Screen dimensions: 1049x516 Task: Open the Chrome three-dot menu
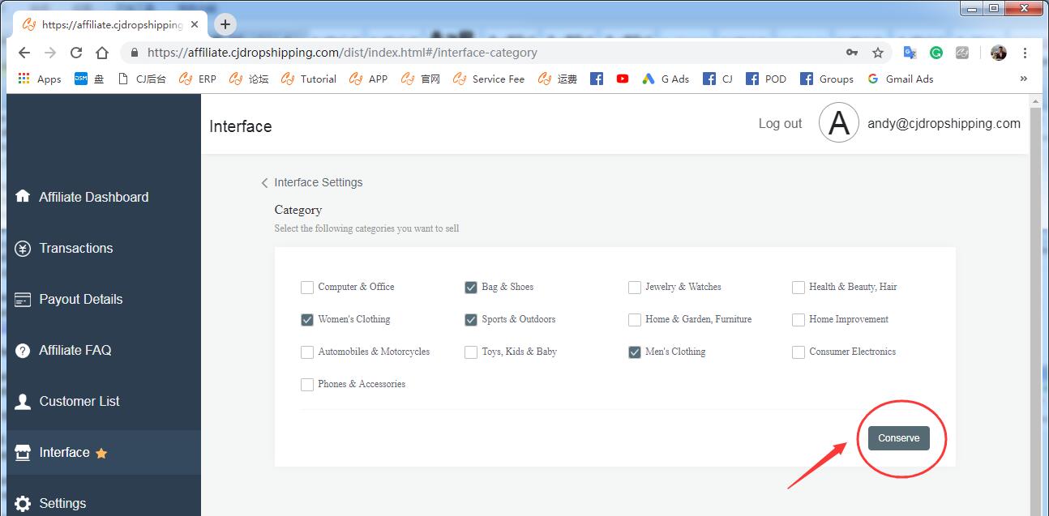pyautogui.click(x=1025, y=53)
